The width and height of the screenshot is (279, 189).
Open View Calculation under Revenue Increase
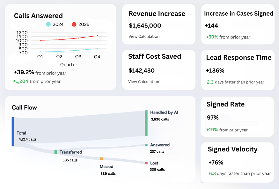pos(144,36)
